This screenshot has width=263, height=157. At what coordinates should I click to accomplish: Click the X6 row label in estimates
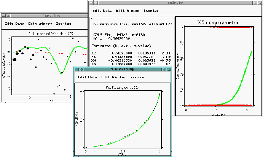click(x=93, y=64)
